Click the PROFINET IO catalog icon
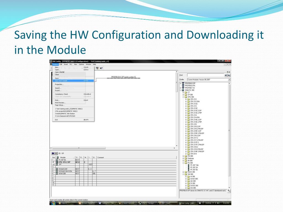This screenshot has width=283, height=212. 183,88
